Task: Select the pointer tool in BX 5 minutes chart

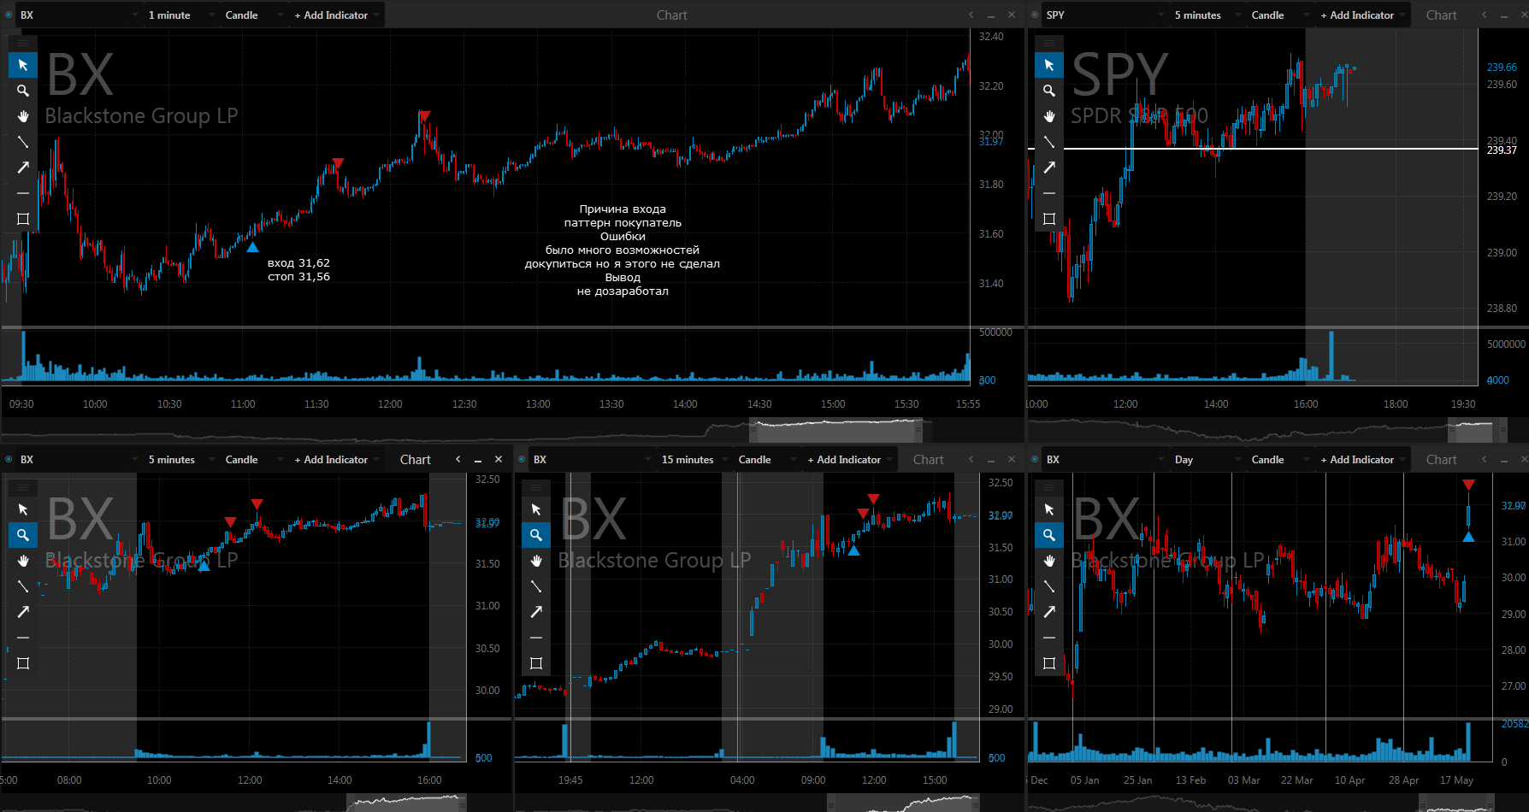Action: [23, 509]
